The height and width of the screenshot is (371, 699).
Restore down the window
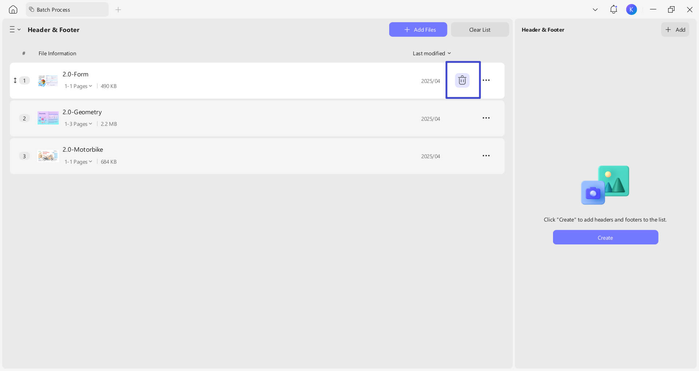click(x=671, y=9)
